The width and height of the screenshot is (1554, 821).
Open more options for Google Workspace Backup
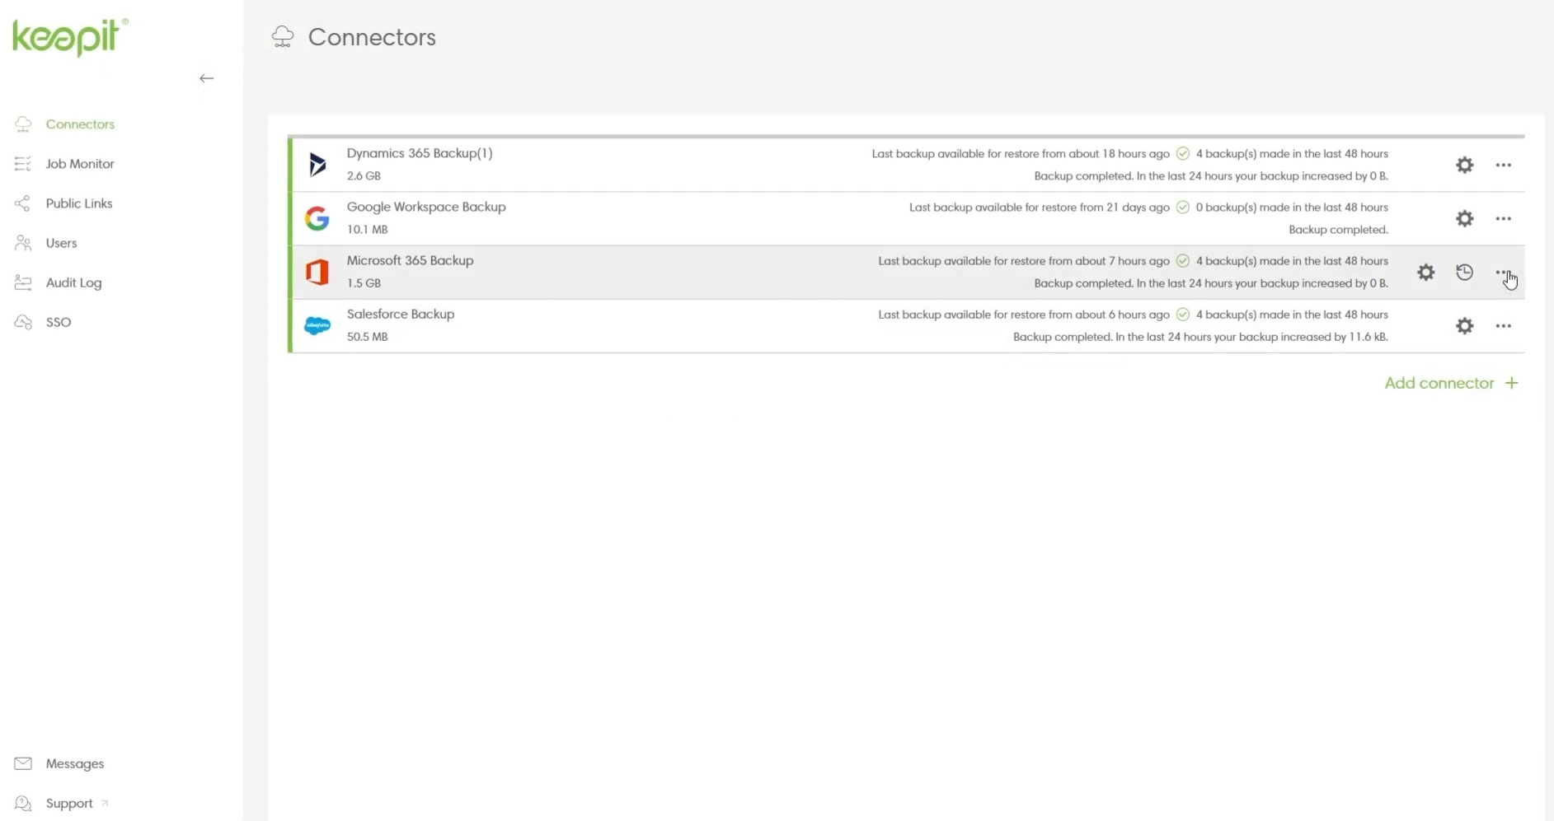[x=1503, y=218]
